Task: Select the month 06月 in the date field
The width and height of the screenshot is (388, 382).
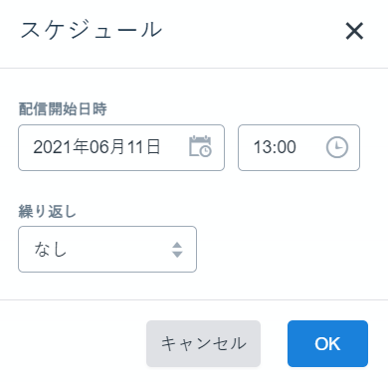Action: (107, 147)
